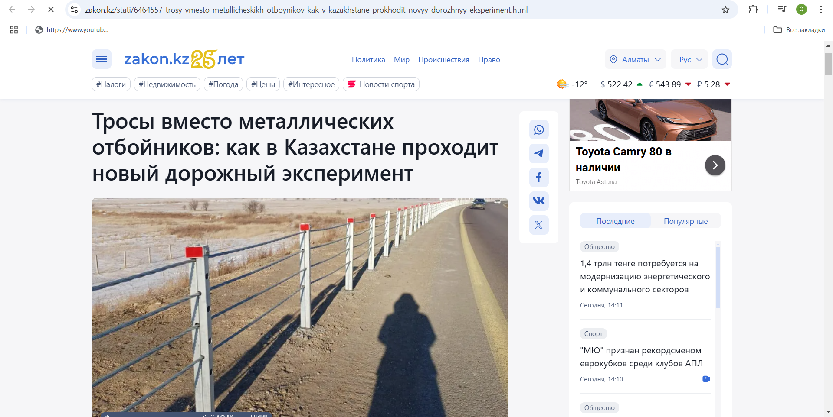833x417 pixels.
Task: Open the green profile avatar menu
Action: point(801,10)
